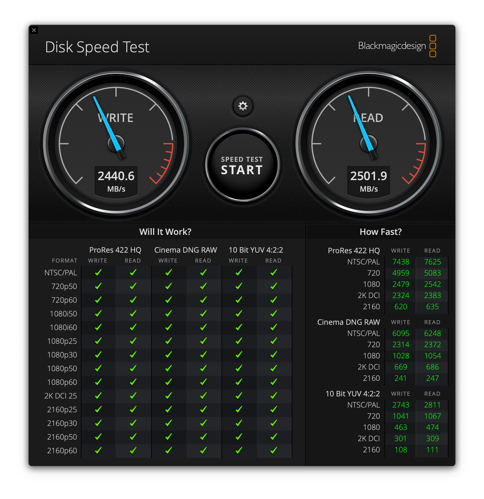Click 720p50 ProRes 422 HQ read checkmark
Screen dimensions: 484x499
133,286
